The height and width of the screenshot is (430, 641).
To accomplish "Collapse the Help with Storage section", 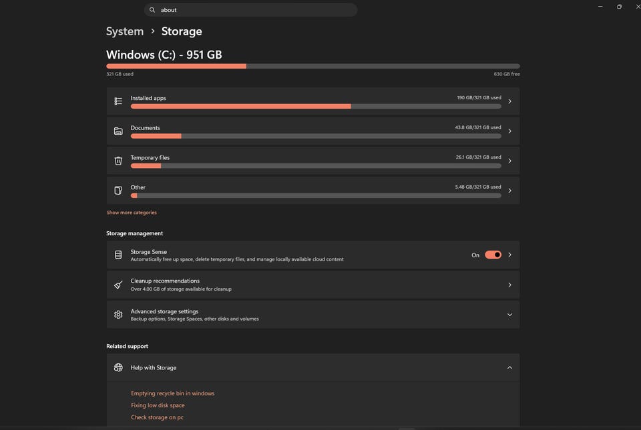I will point(509,367).
